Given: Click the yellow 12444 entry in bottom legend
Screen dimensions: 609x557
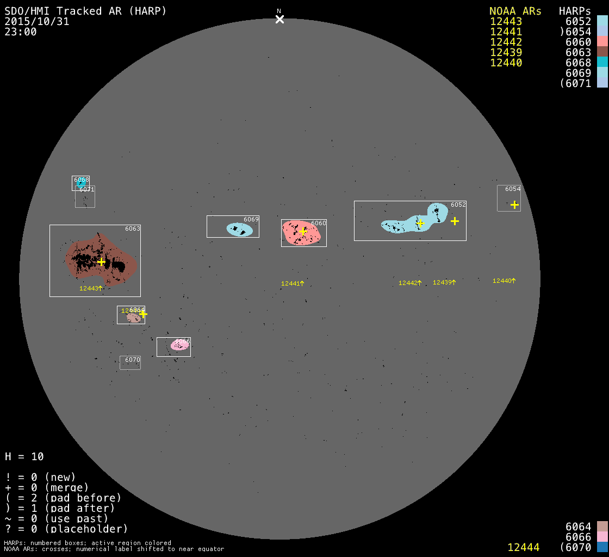Looking at the screenshot, I should tap(523, 547).
